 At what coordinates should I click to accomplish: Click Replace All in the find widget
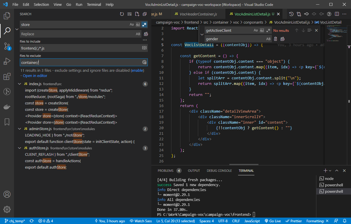282,39
